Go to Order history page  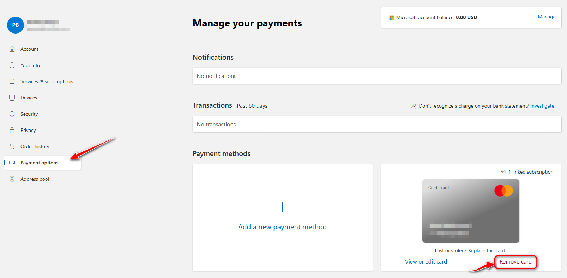click(x=35, y=146)
